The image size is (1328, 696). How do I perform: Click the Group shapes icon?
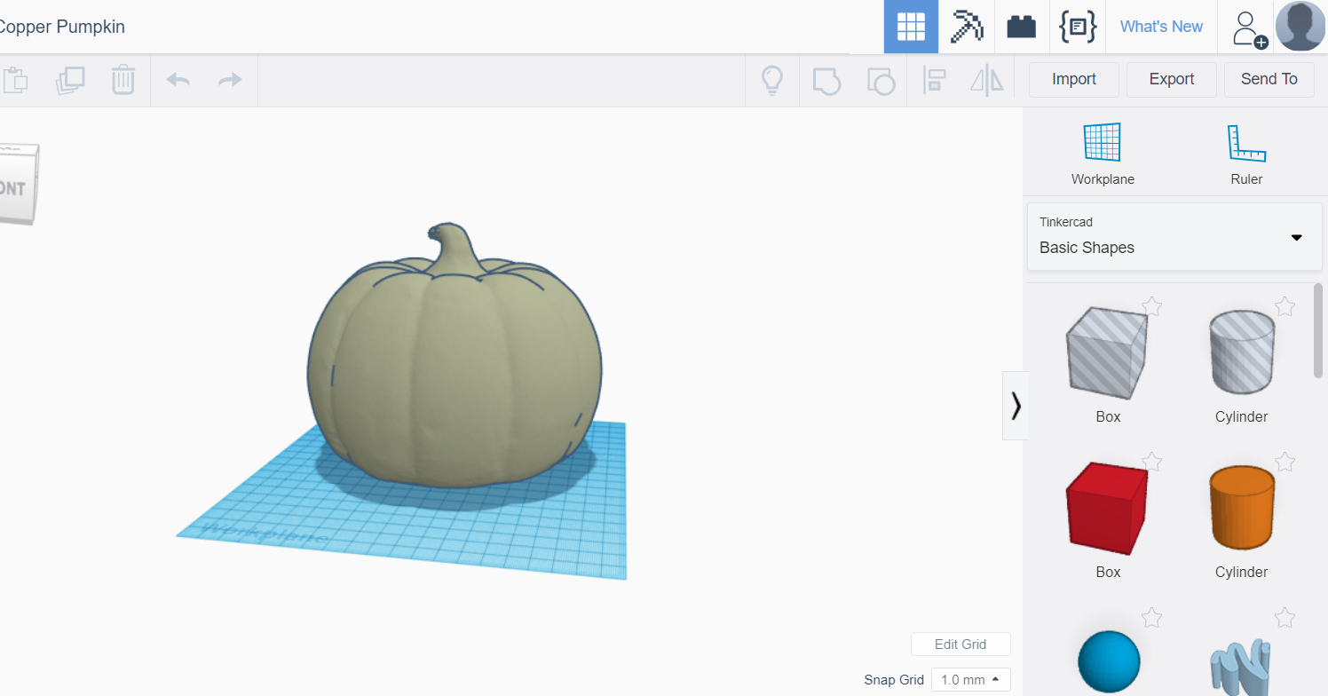pyautogui.click(x=826, y=81)
